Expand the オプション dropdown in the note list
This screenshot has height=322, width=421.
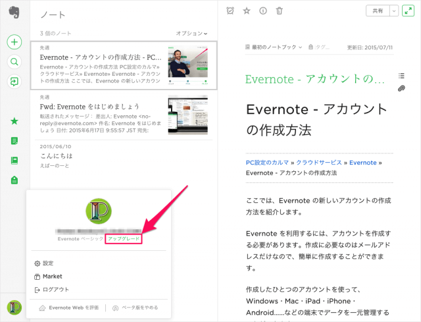pyautogui.click(x=191, y=33)
